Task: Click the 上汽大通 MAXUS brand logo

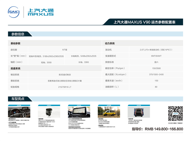Action: coord(41,12)
